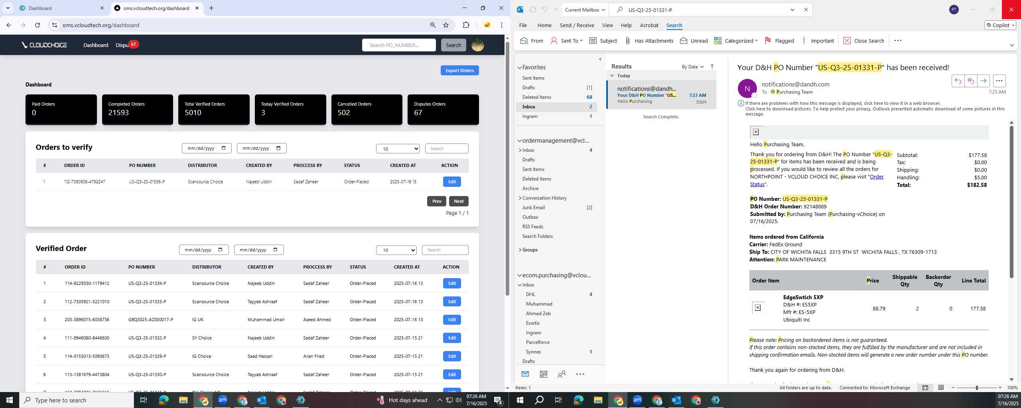Reverse sort order arrow in Results

point(712,67)
